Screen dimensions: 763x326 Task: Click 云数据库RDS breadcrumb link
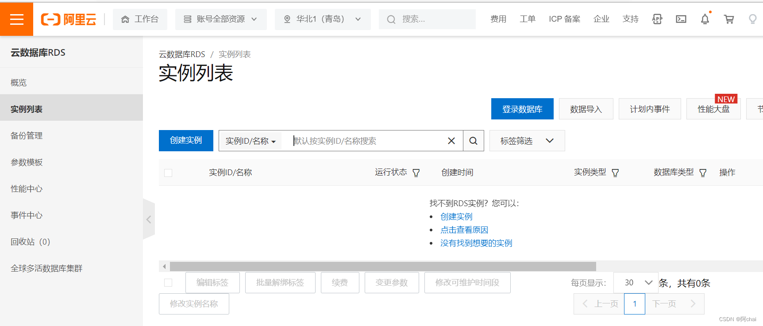coord(182,54)
